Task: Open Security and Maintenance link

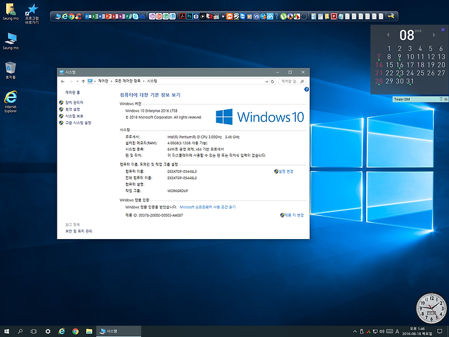Action: (x=79, y=231)
